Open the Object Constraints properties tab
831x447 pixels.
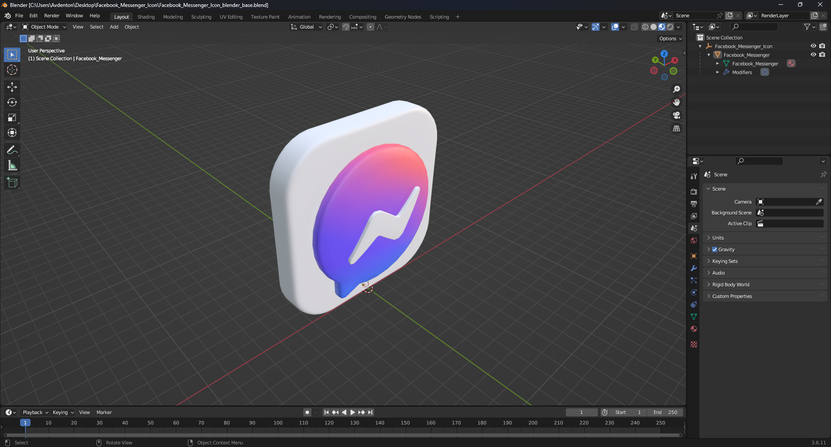(694, 304)
